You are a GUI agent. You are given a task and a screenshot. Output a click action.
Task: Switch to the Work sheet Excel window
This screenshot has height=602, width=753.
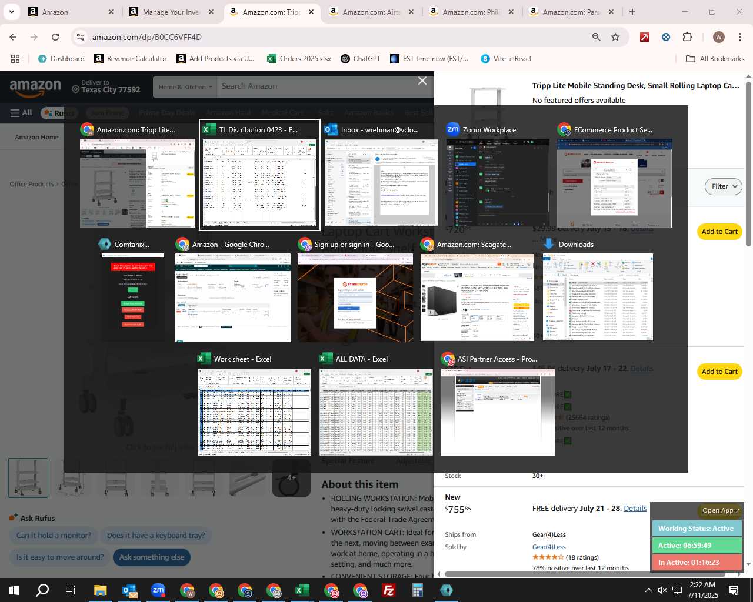pos(254,404)
